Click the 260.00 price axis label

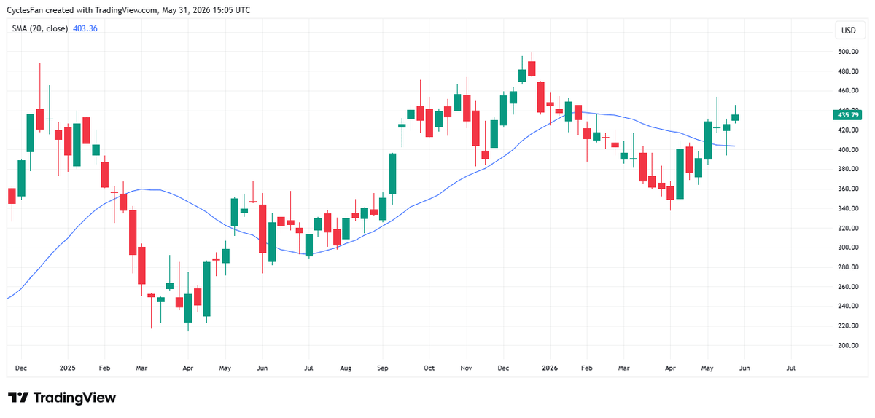tap(848, 287)
